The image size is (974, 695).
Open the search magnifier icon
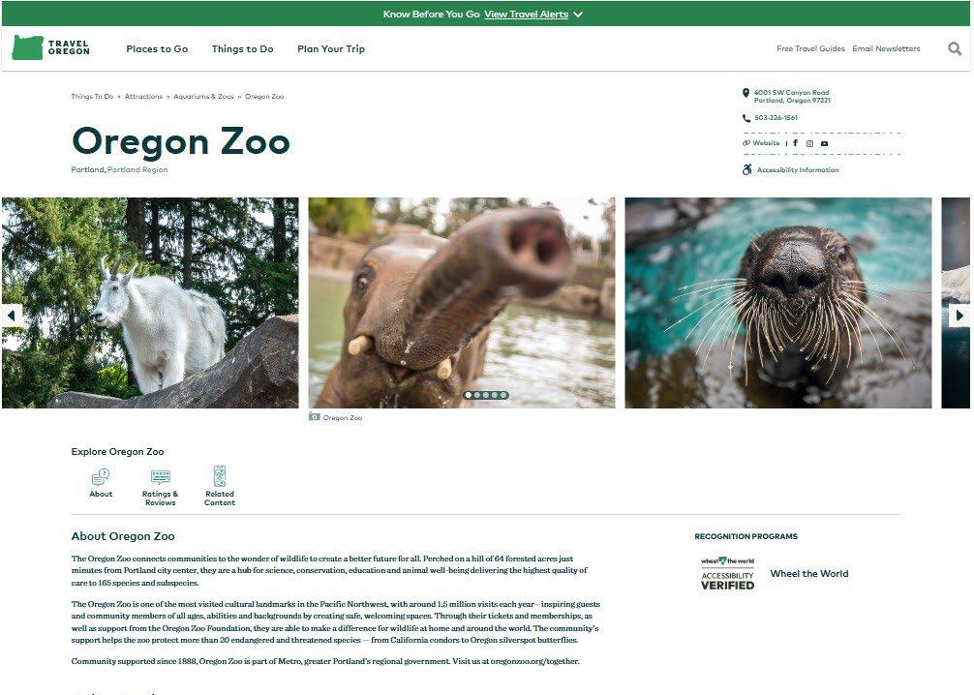coord(955,48)
